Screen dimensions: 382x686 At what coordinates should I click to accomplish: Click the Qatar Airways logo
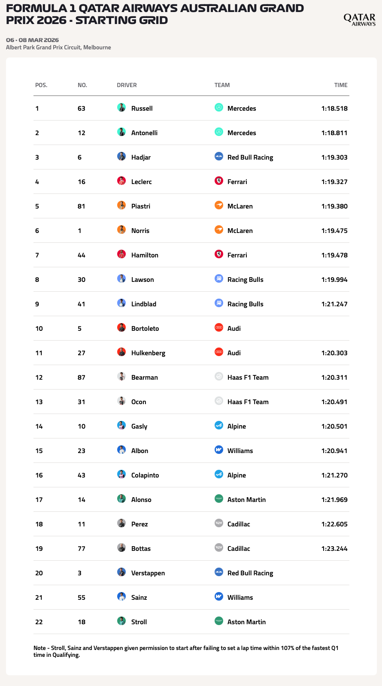pos(359,20)
